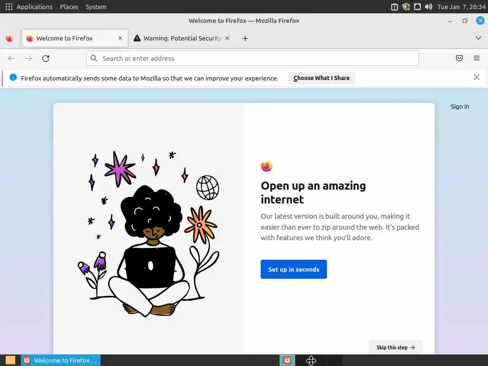Click the Firefox favicon on Welcome tab
This screenshot has width=488, height=366.
30,38
